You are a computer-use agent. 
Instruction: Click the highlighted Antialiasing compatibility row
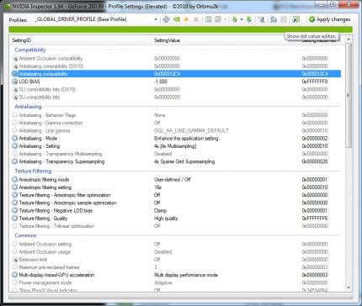pyautogui.click(x=176, y=74)
